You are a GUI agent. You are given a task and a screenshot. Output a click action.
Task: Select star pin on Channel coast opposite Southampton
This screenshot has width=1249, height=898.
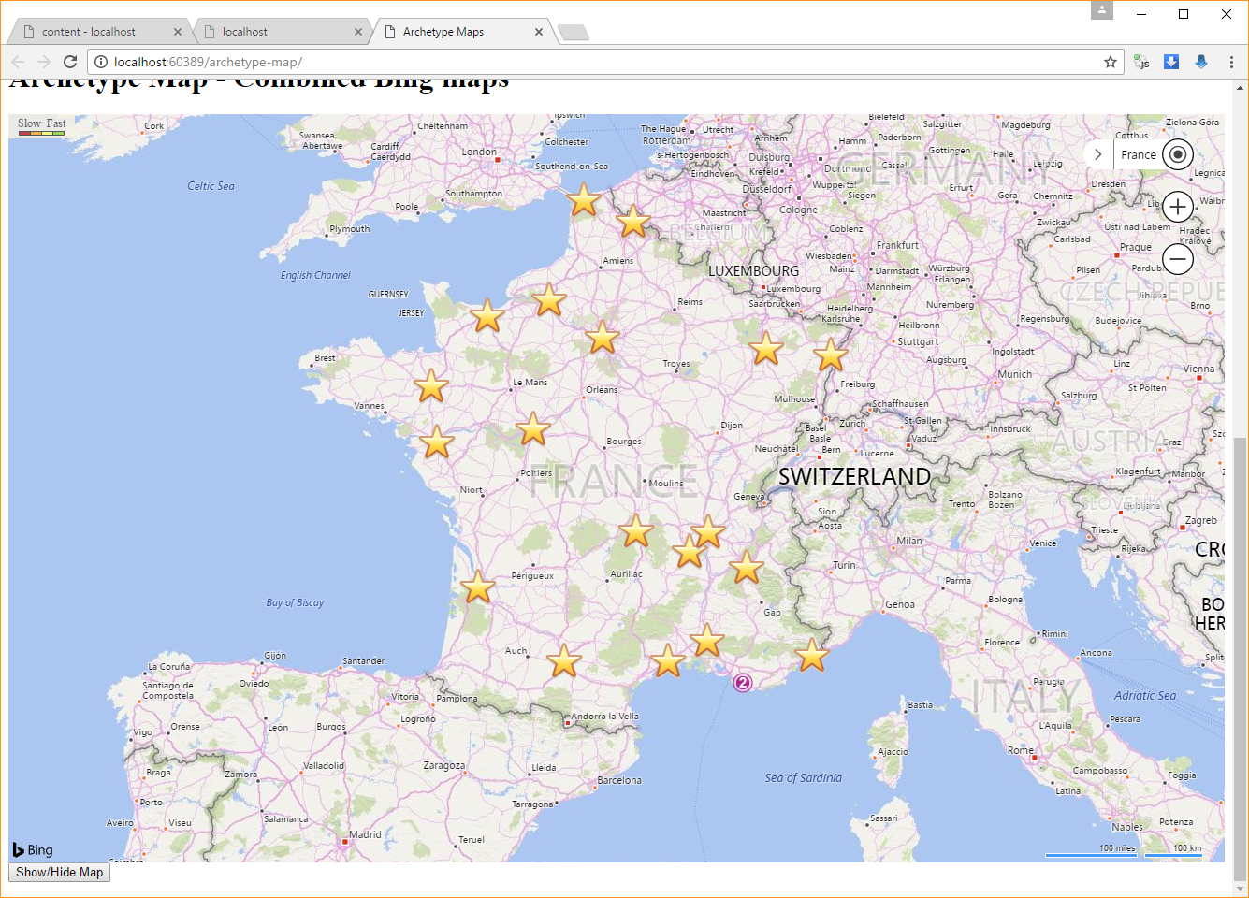[x=583, y=199]
